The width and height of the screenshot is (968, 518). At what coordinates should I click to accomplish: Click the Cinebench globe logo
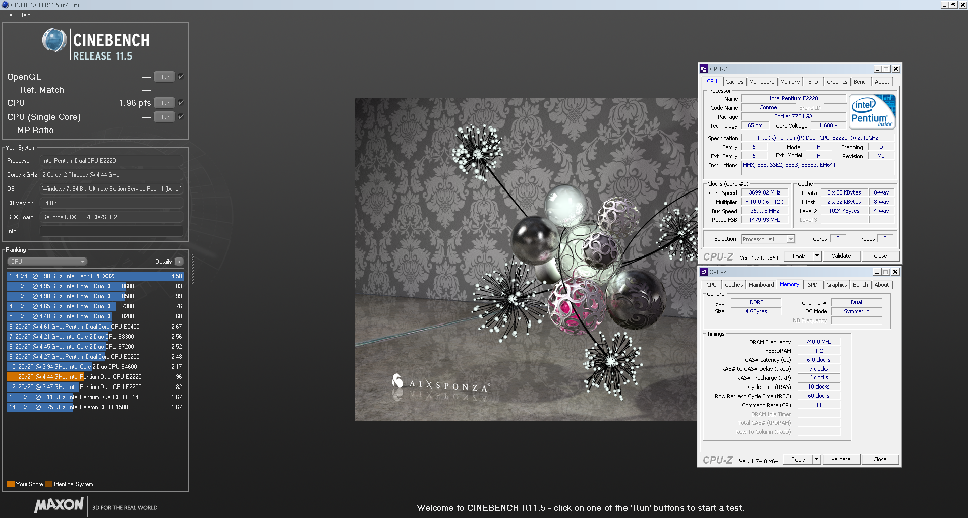pyautogui.click(x=54, y=41)
